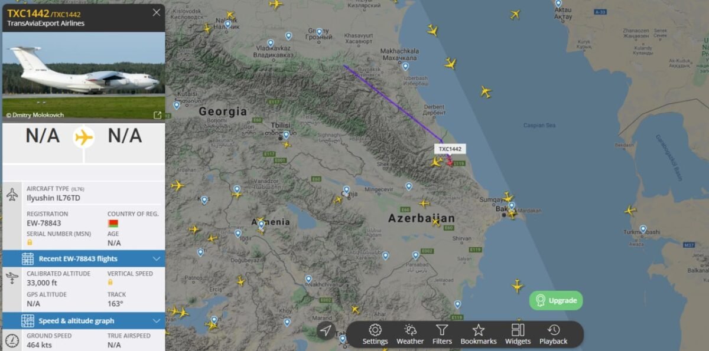Open the Widgets panel icon
Viewport: 709px width, 351px height.
point(518,334)
